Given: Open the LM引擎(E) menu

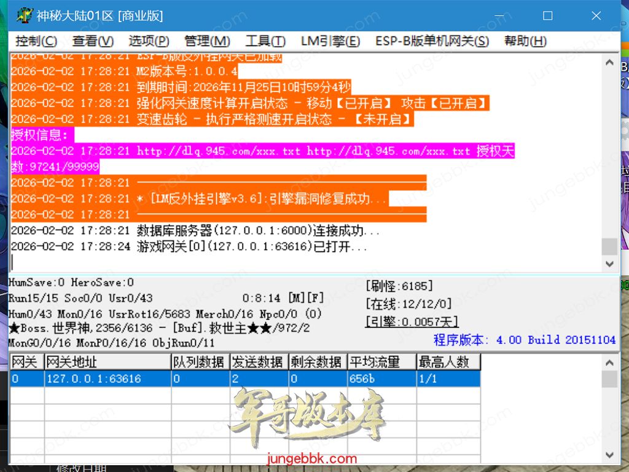Looking at the screenshot, I should (330, 41).
